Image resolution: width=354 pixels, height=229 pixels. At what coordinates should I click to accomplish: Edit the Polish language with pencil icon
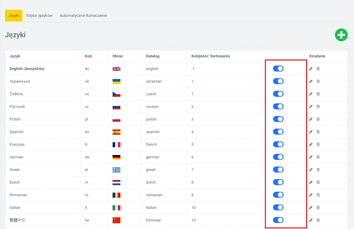(311, 119)
